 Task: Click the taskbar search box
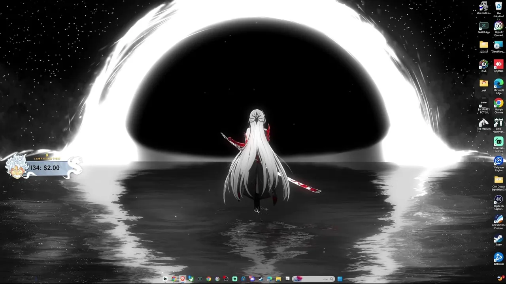[x=313, y=279]
